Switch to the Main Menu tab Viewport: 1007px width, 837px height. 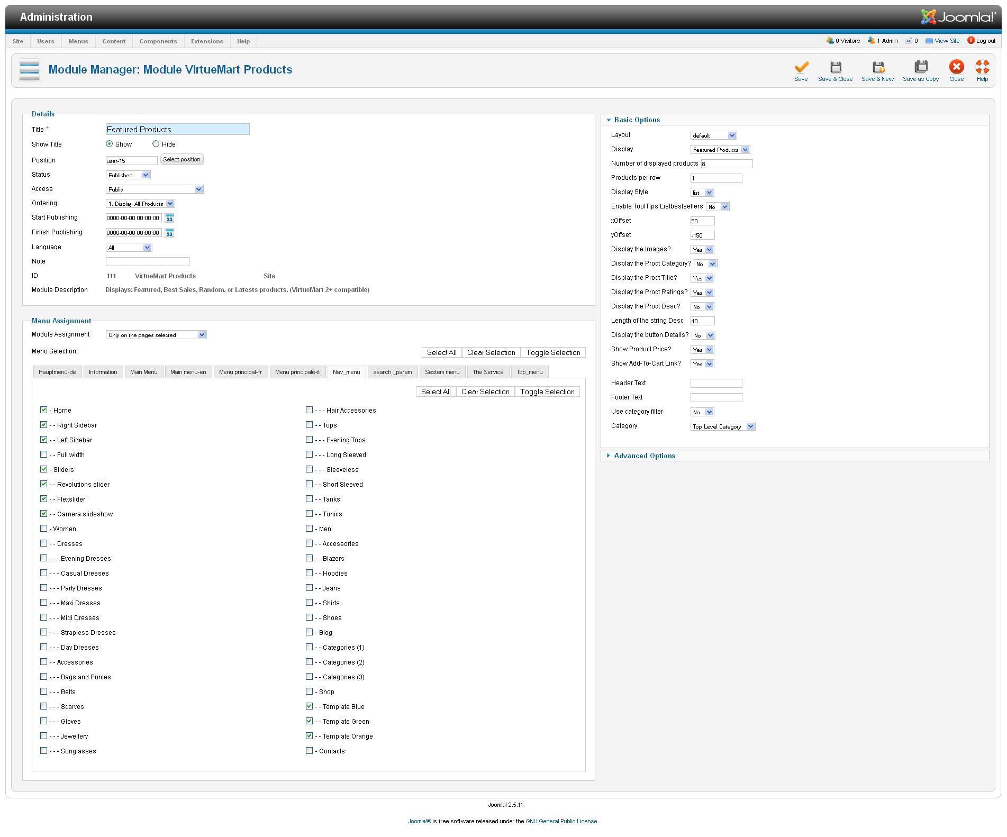[x=143, y=372]
